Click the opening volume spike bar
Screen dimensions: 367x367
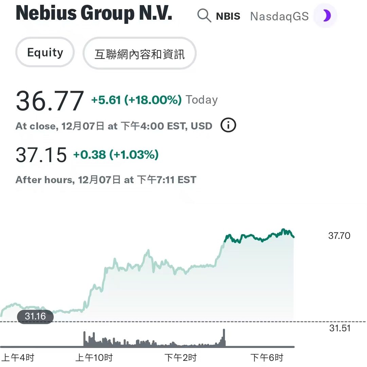pos(85,339)
